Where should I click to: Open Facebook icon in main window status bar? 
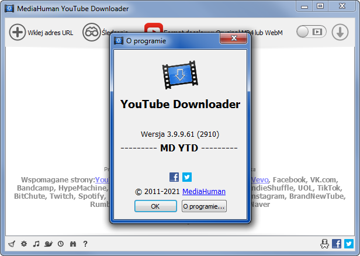tap(337, 244)
